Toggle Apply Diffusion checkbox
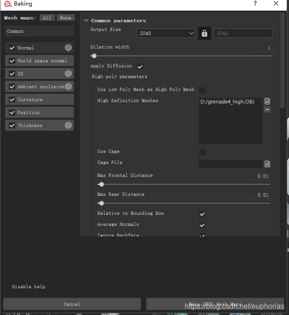 click(x=140, y=67)
